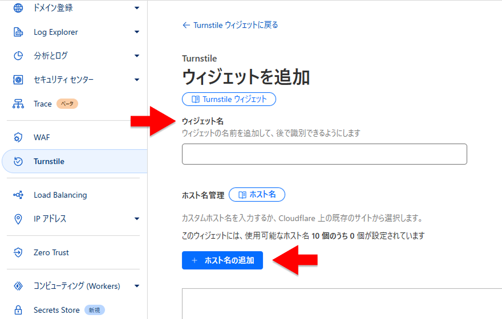Image resolution: width=502 pixels, height=319 pixels.
Task: Click the Zero Trust shield icon
Action: (x=18, y=252)
